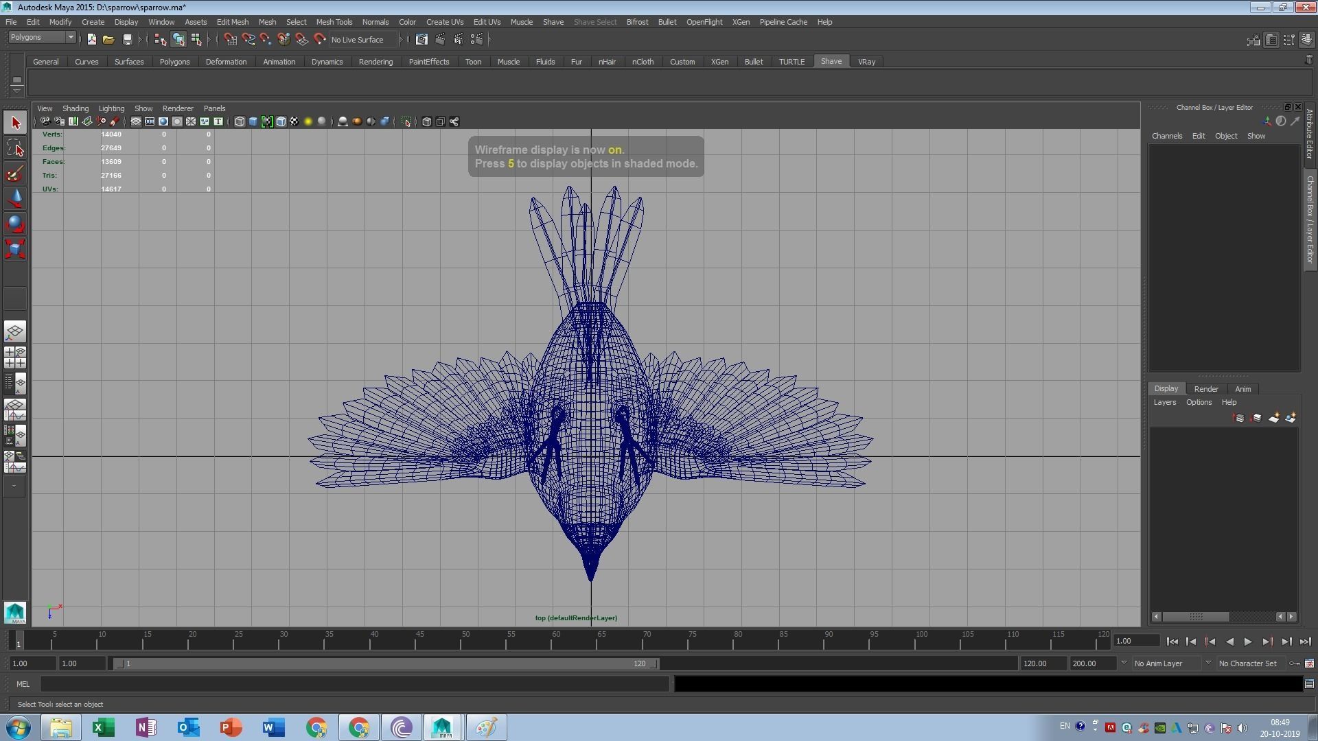This screenshot has height=741, width=1318.
Task: Toggle textured display checker icon
Action: click(x=294, y=122)
